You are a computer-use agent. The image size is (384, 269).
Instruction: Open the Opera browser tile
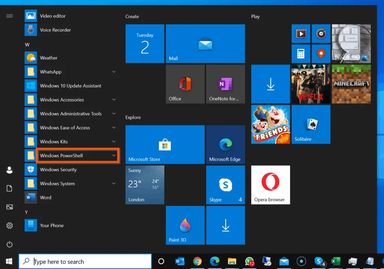271,185
